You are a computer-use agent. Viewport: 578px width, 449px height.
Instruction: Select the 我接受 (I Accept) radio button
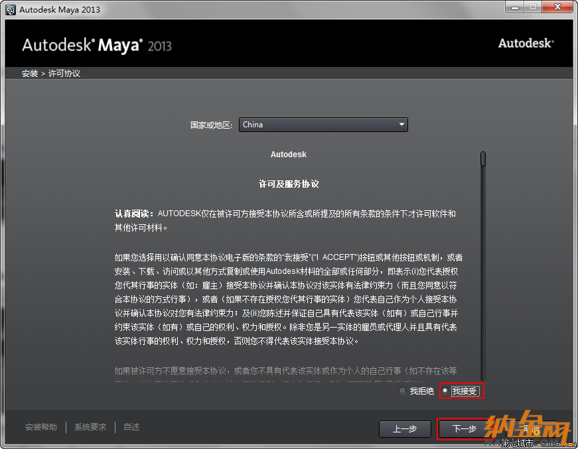pos(445,391)
